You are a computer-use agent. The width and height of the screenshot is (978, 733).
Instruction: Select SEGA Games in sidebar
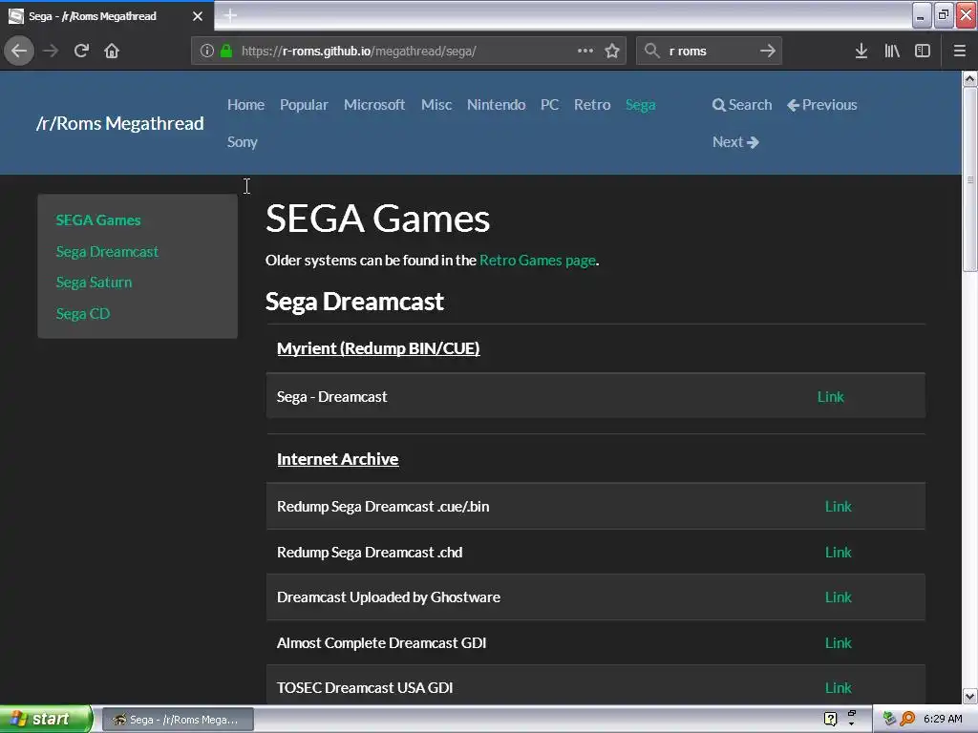tap(98, 220)
